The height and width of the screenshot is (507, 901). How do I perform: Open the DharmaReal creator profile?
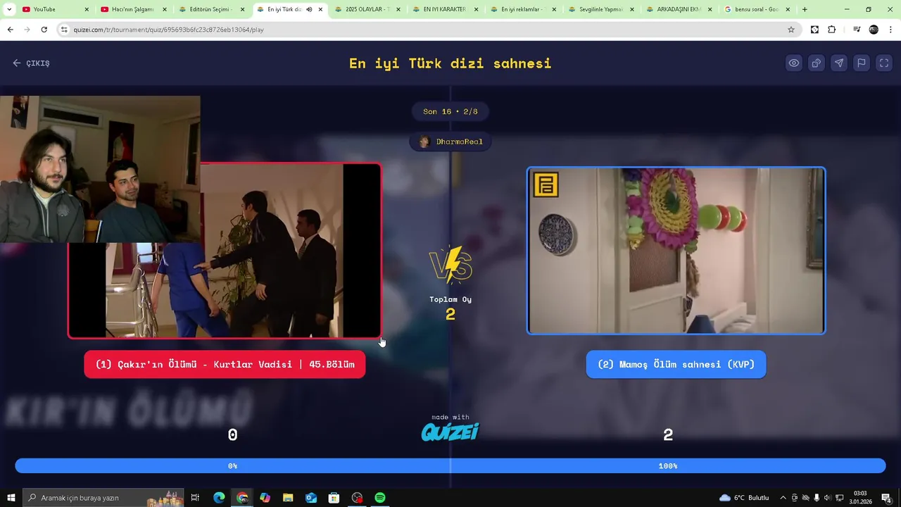(x=450, y=142)
